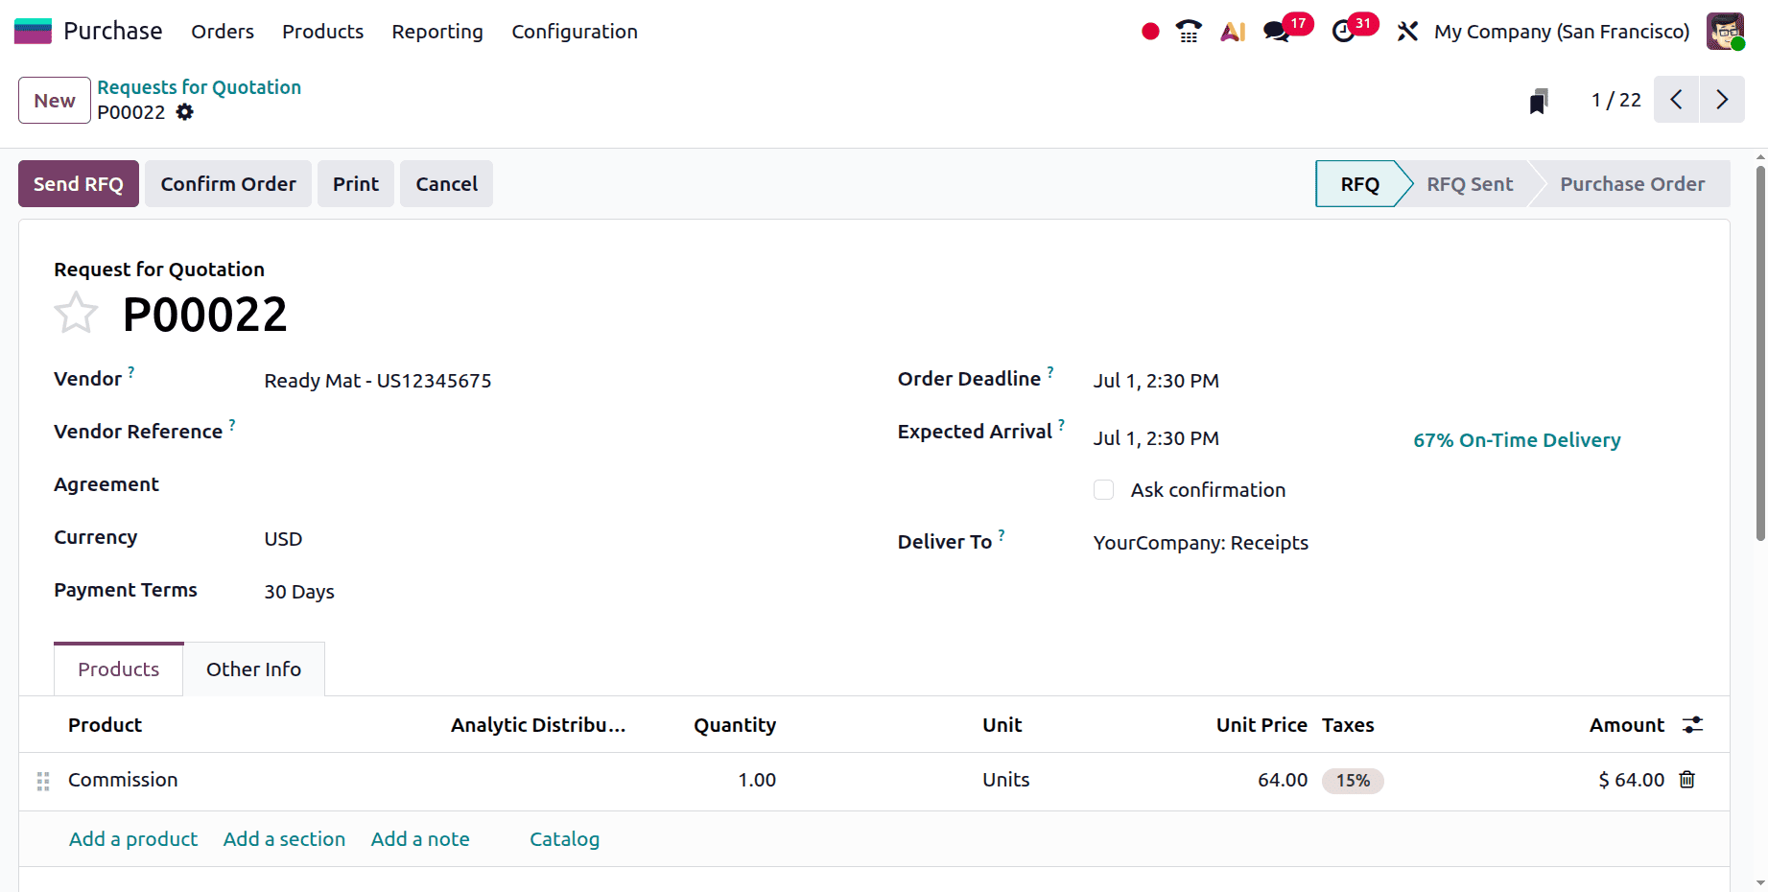Open the Reporting menu
Screen dimensions: 1768x892
pos(437,32)
